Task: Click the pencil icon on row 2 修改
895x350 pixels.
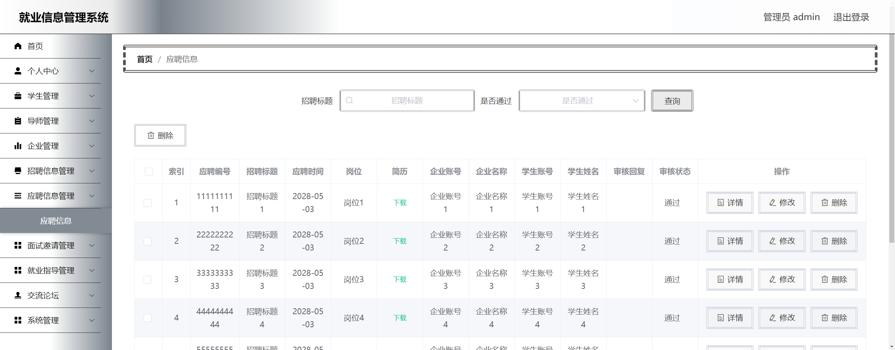Action: tap(773, 241)
